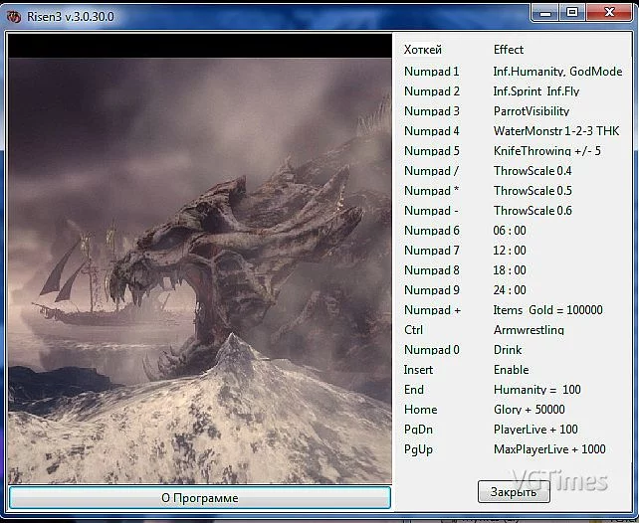The width and height of the screenshot is (639, 523).
Task: Click the Numpad 0 hotkey label
Action: pyautogui.click(x=432, y=350)
